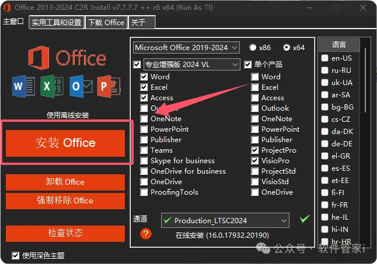The height and width of the screenshot is (264, 377).
Task: Select the en-US language checkbox
Action: click(x=325, y=58)
